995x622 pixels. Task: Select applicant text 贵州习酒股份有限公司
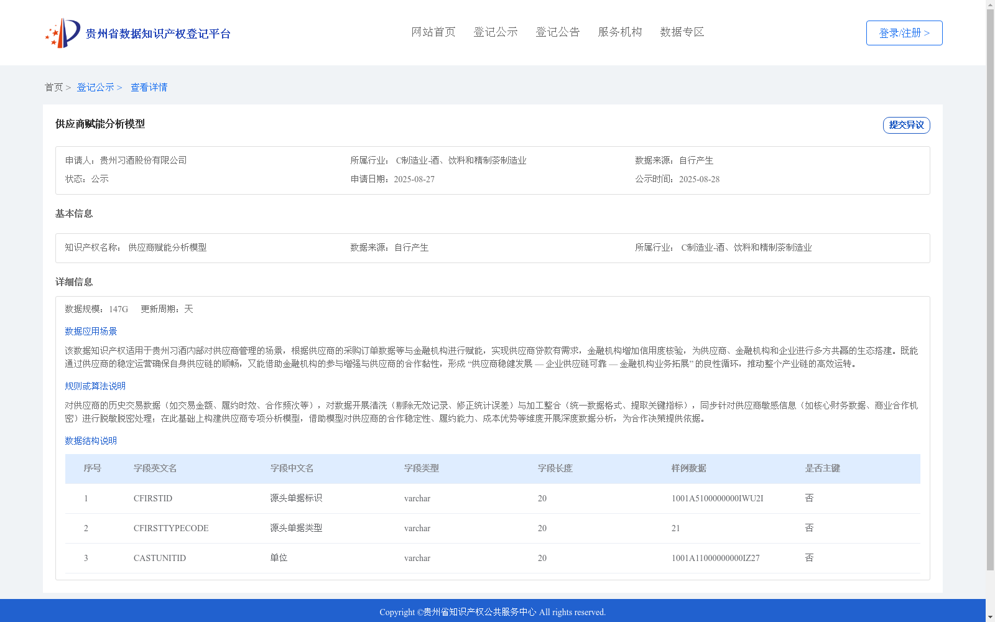[143, 160]
